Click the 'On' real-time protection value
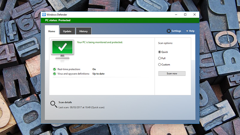 (94, 69)
